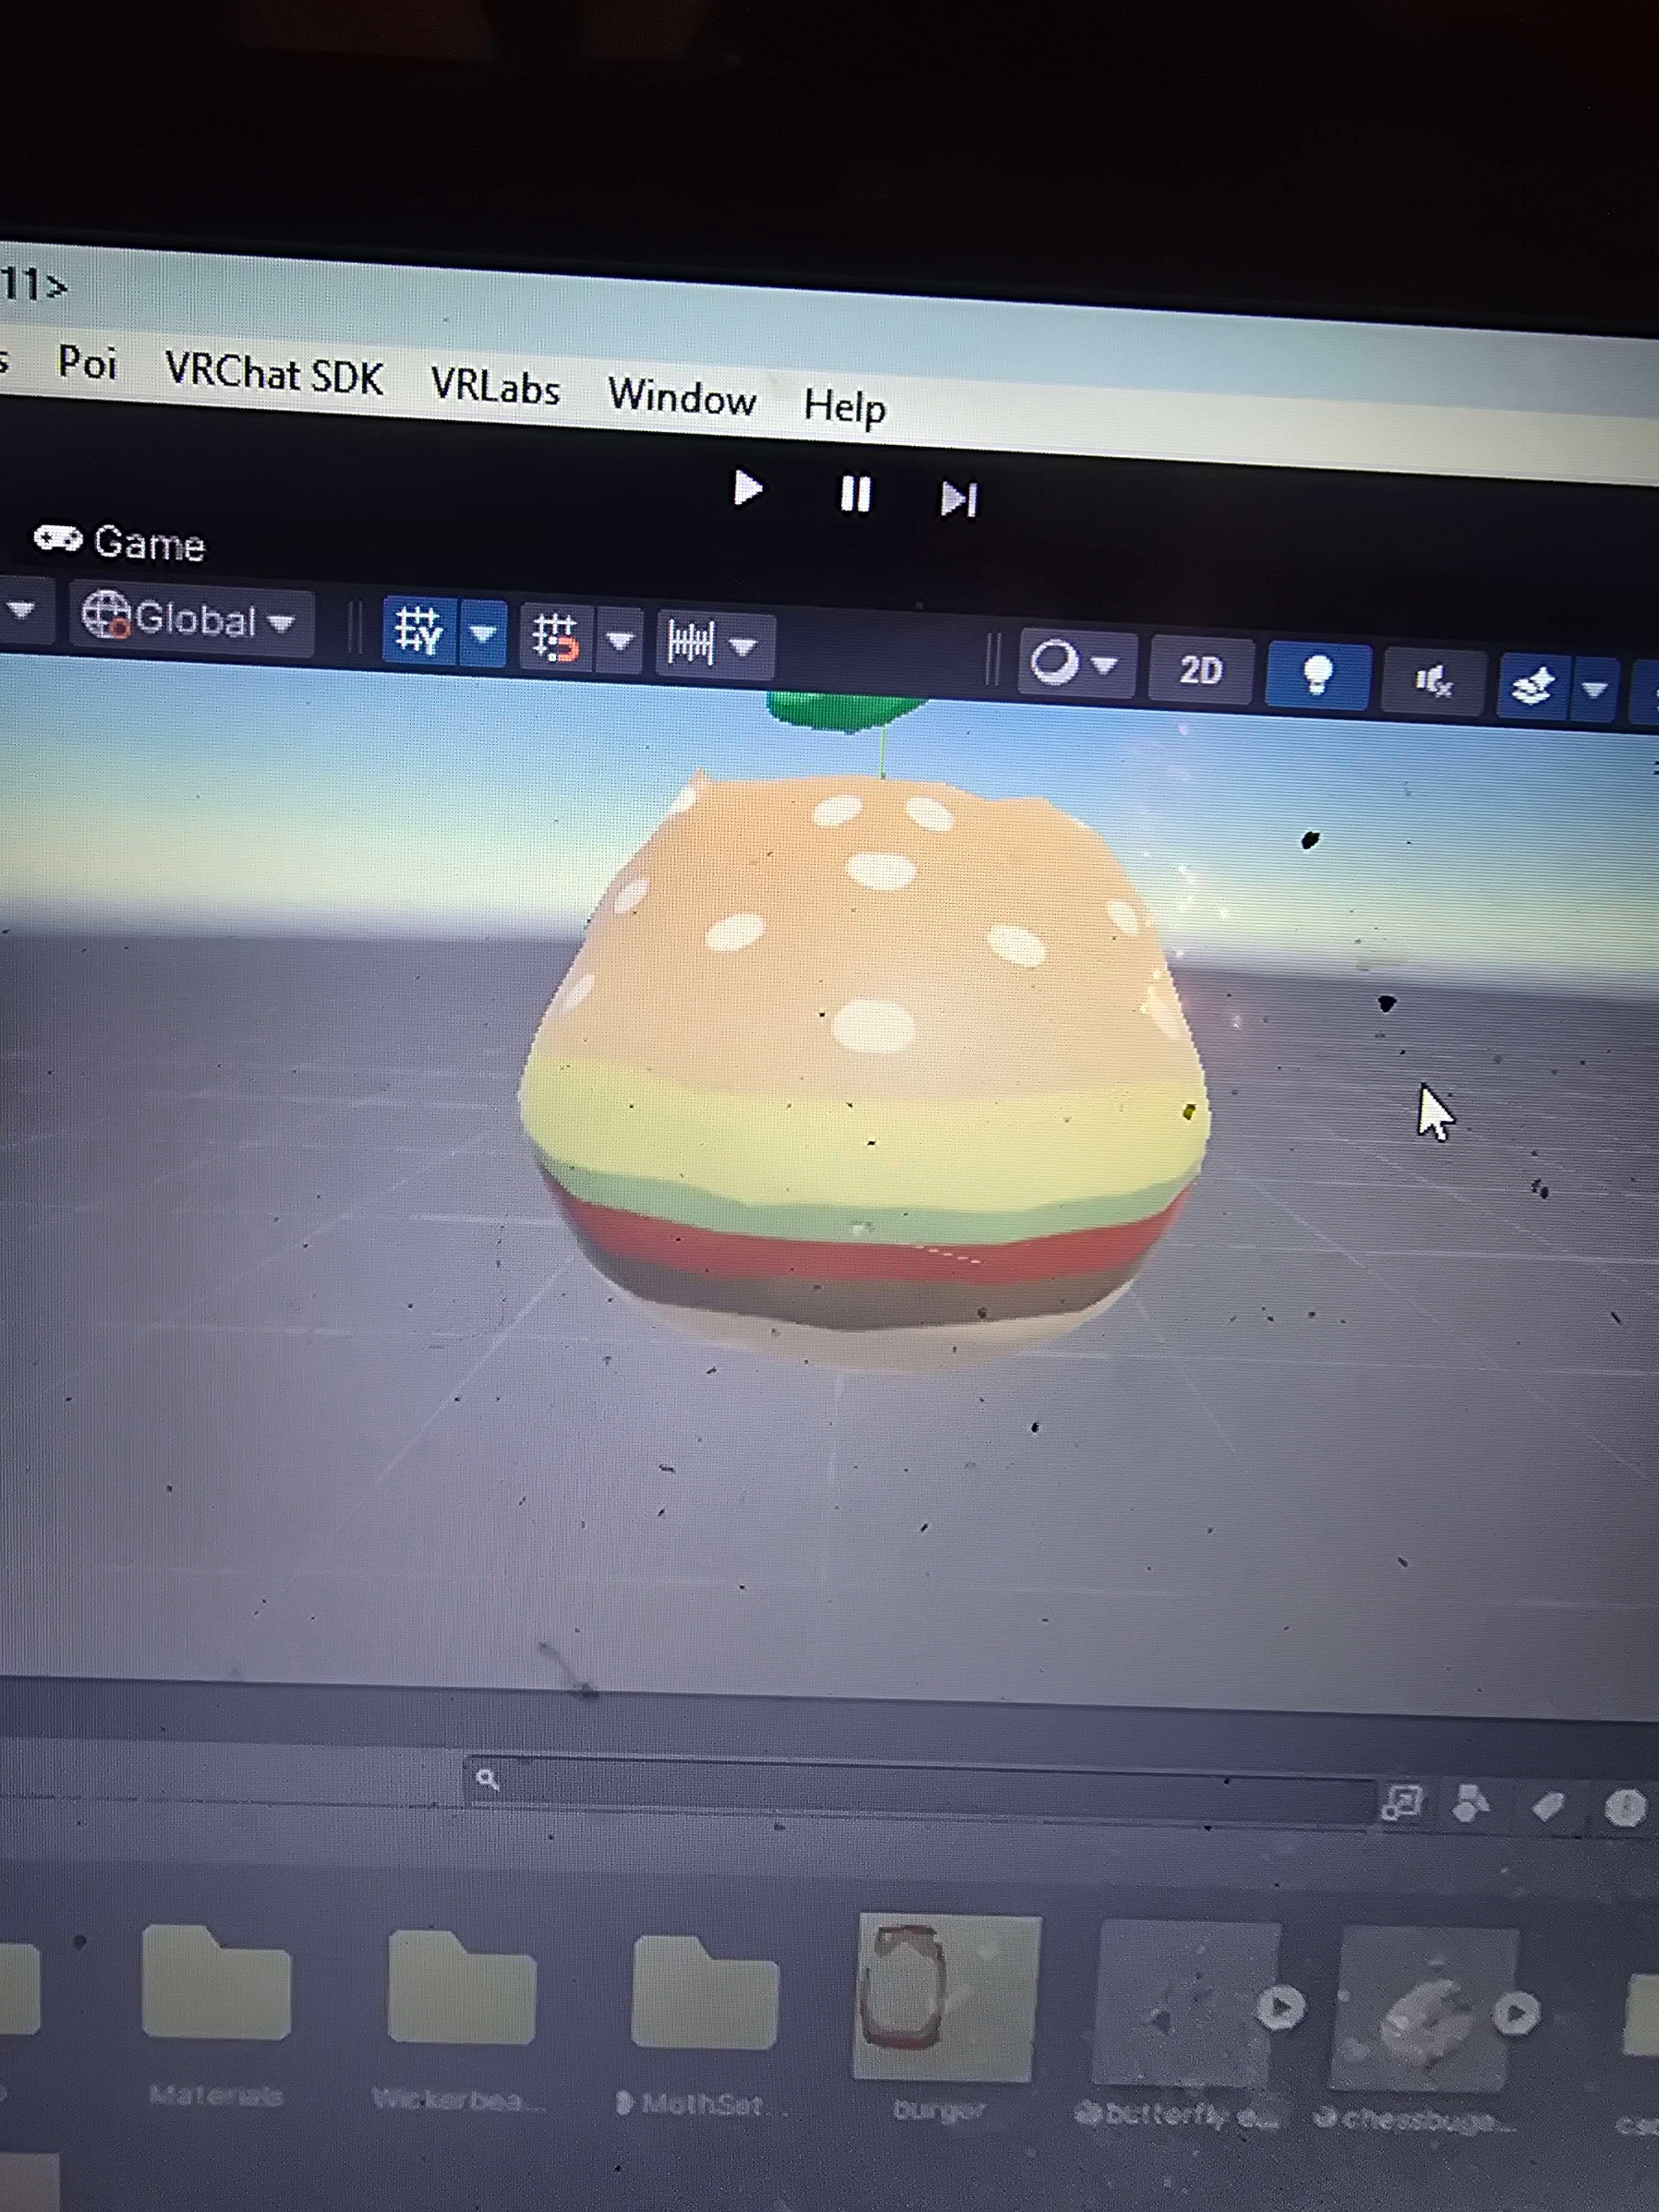Open the Poi menu
The image size is (1659, 2212).
[x=87, y=362]
